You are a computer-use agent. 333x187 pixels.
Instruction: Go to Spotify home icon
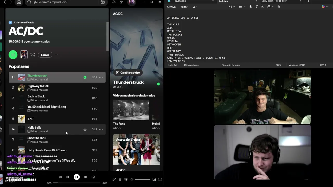(19, 2)
